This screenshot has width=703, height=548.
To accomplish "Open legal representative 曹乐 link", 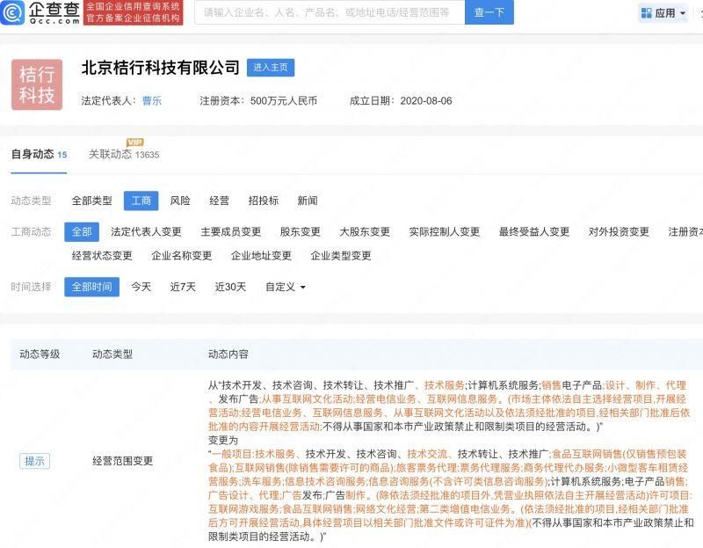I will coord(151,100).
